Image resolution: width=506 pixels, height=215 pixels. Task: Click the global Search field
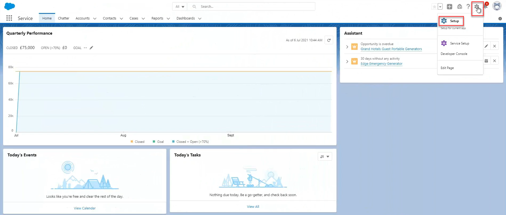pyautogui.click(x=251, y=7)
